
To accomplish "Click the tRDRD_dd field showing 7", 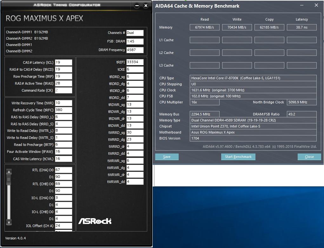I will coord(135,98).
